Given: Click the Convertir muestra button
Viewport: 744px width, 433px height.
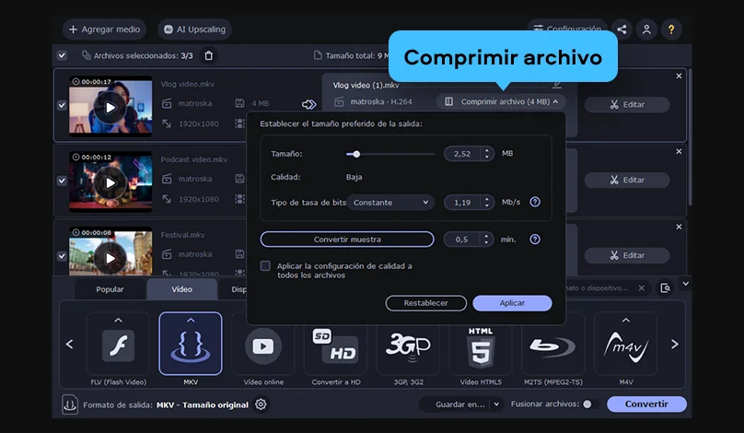Looking at the screenshot, I should pyautogui.click(x=347, y=240).
